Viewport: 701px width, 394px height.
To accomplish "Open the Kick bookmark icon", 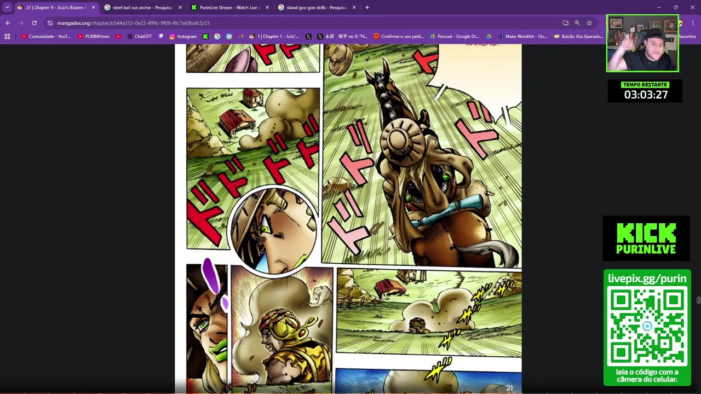I will pyautogui.click(x=205, y=37).
